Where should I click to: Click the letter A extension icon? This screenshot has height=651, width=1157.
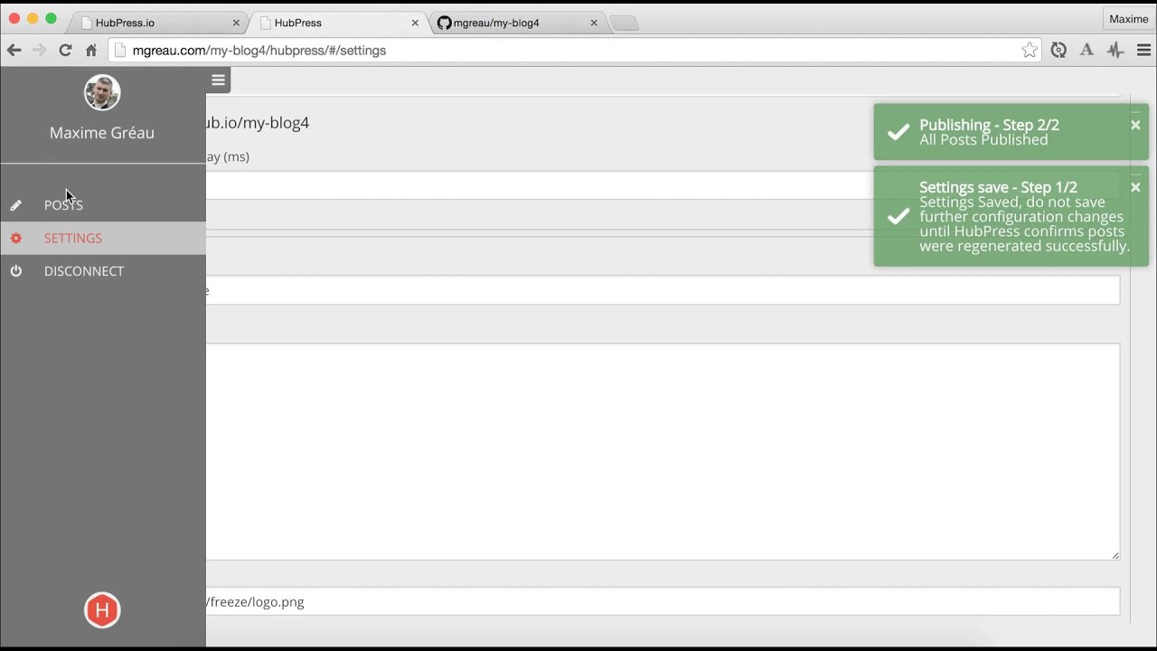click(x=1086, y=51)
